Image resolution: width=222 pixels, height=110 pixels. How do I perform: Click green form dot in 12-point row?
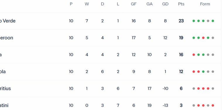pyautogui.click(x=203, y=72)
